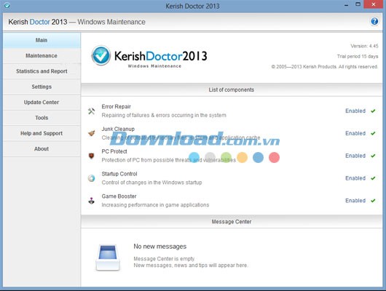Click Enabled link for PC Protect

(355, 156)
